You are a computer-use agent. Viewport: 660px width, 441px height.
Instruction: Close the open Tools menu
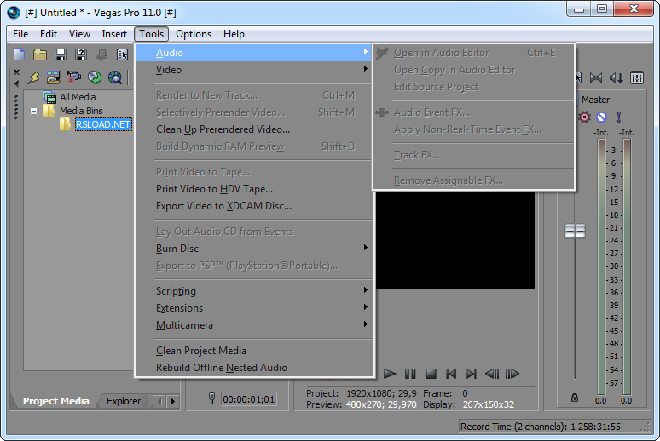click(x=152, y=34)
